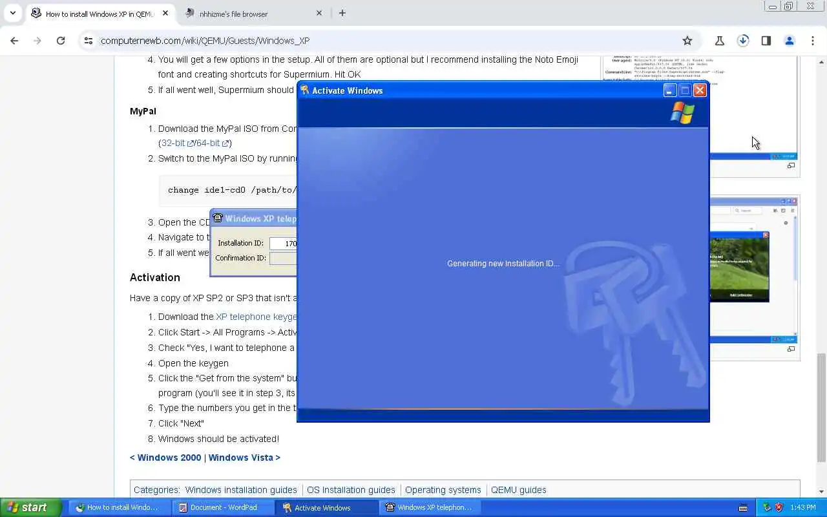Image resolution: width=827 pixels, height=517 pixels.
Task: Click the scrollbar down arrow
Action: pos(821,492)
